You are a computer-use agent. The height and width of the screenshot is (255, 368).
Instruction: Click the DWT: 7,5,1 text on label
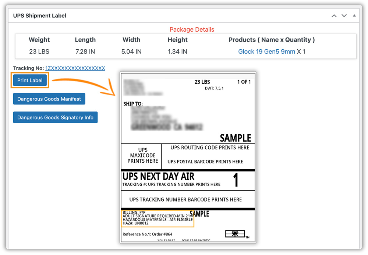pyautogui.click(x=214, y=88)
